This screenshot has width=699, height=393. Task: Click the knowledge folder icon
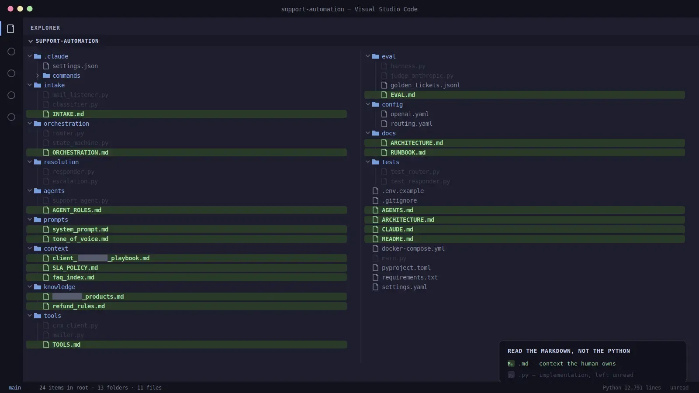tap(38, 287)
